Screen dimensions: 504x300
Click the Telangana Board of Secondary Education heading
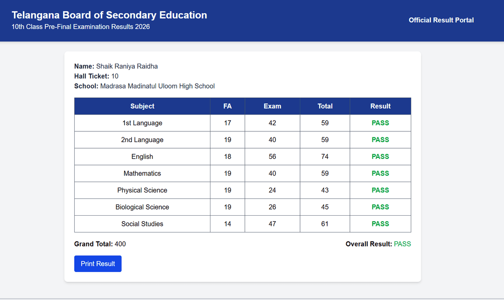click(x=109, y=15)
